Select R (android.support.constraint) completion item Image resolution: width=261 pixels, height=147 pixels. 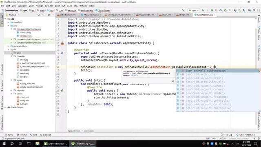(x=217, y=105)
